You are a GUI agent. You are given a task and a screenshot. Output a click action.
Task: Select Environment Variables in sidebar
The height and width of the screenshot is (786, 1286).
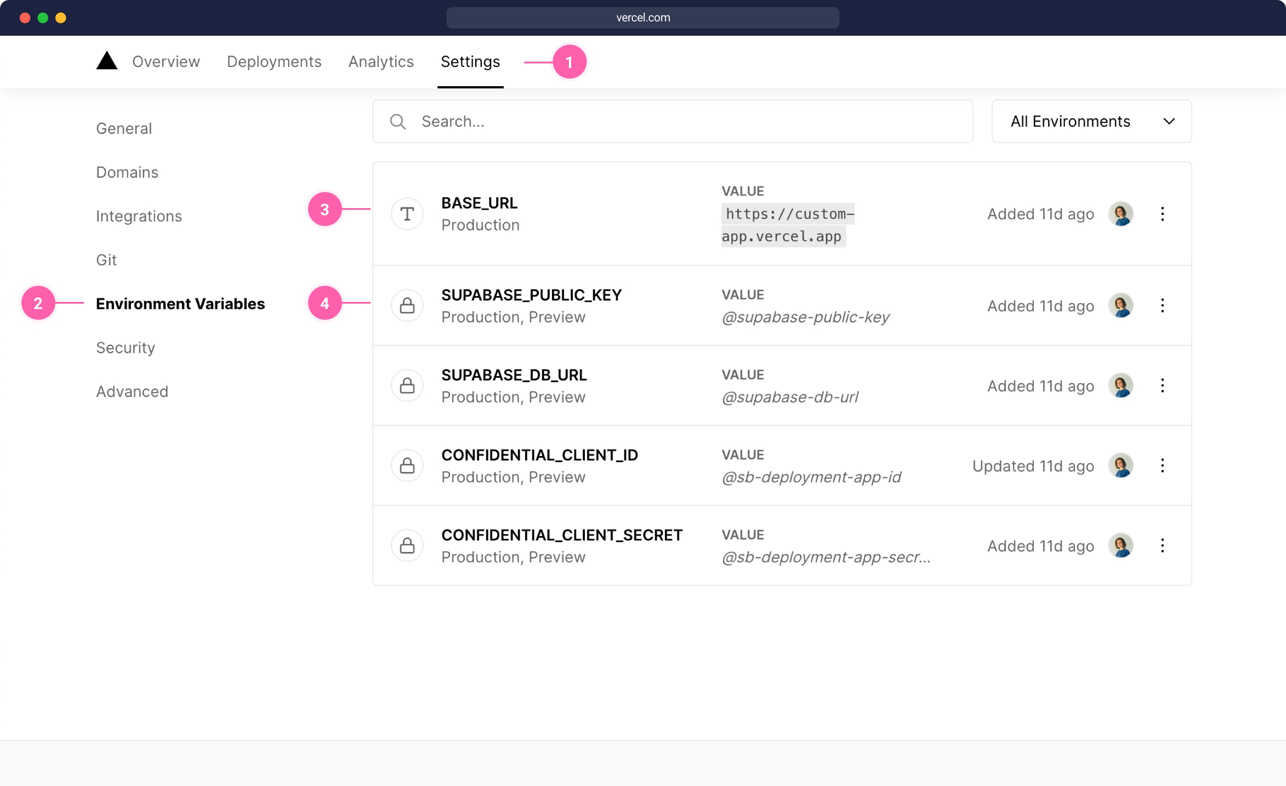180,304
